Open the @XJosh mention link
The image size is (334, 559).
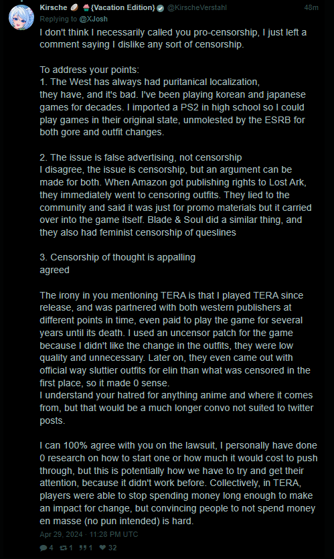(x=94, y=19)
